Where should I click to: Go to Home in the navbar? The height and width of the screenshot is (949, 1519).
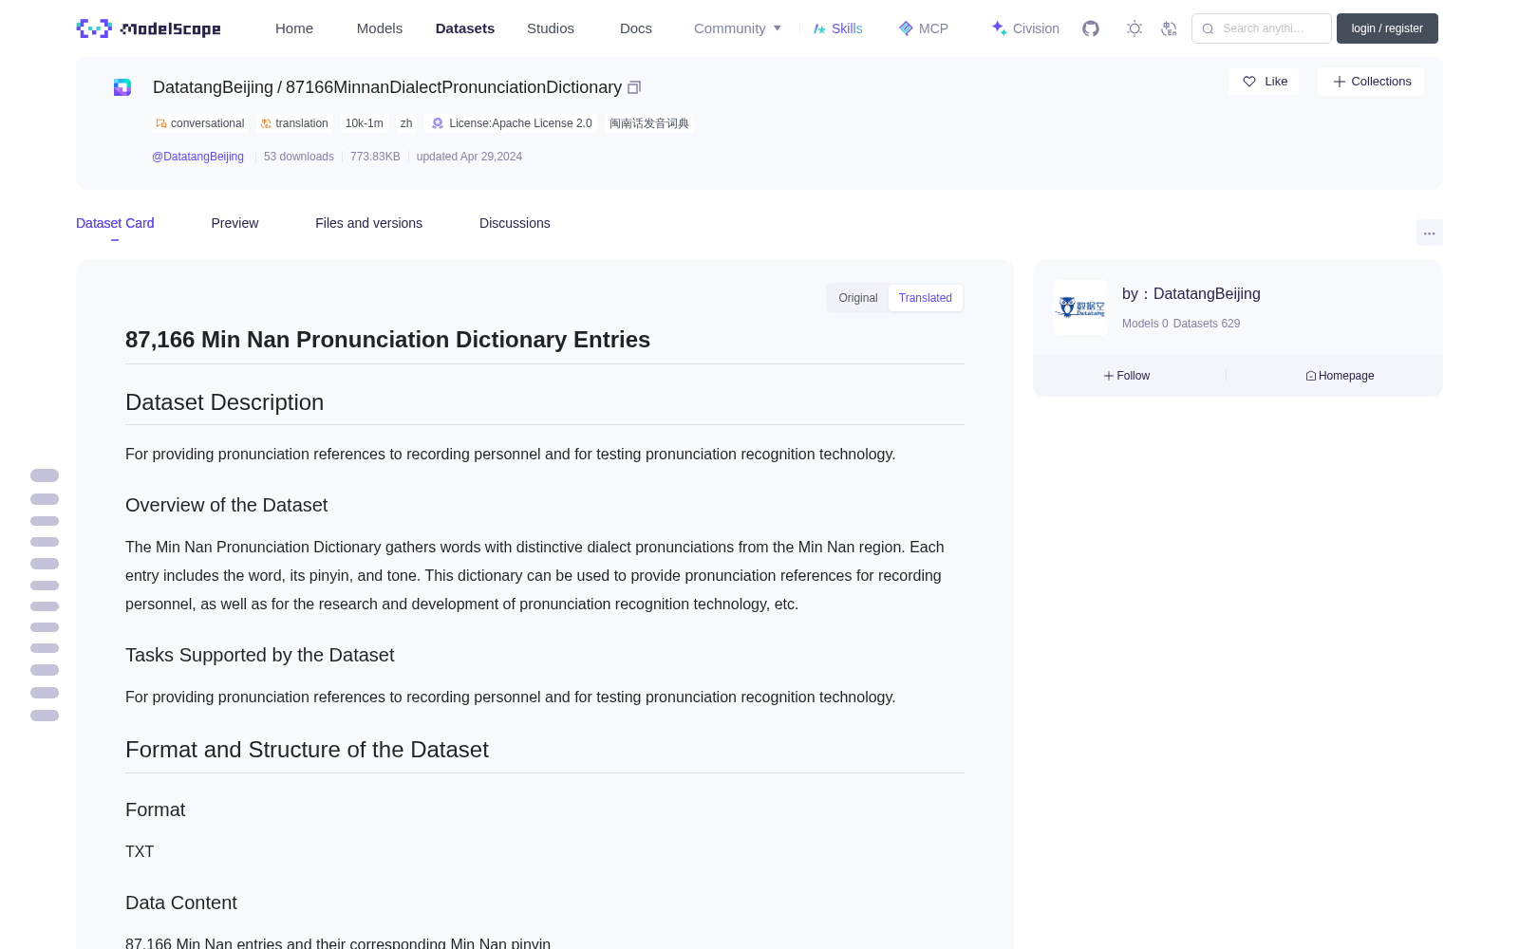pyautogui.click(x=294, y=28)
